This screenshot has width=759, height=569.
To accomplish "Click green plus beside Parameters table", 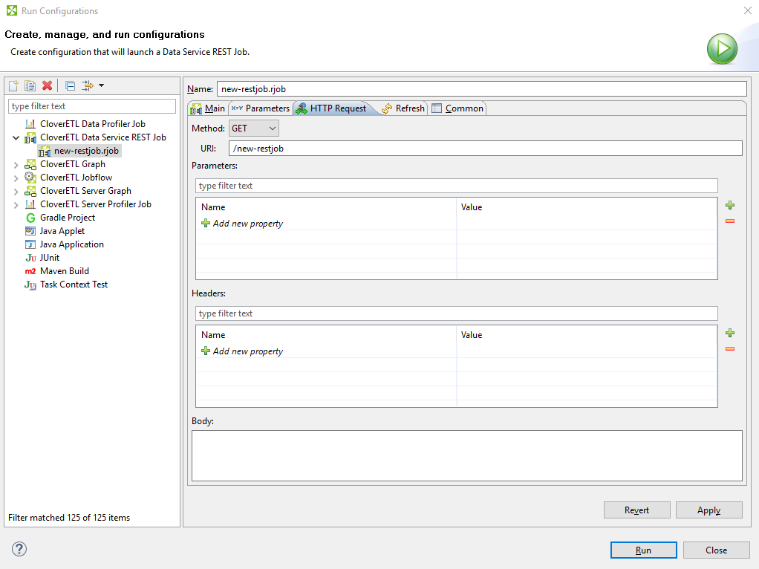I will [730, 205].
